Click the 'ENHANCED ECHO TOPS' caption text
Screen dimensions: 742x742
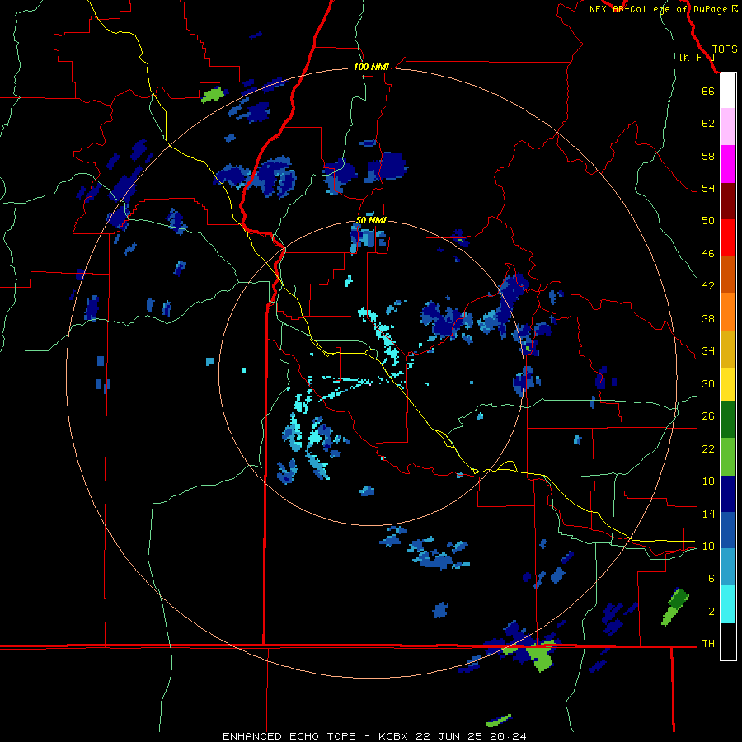point(289,736)
